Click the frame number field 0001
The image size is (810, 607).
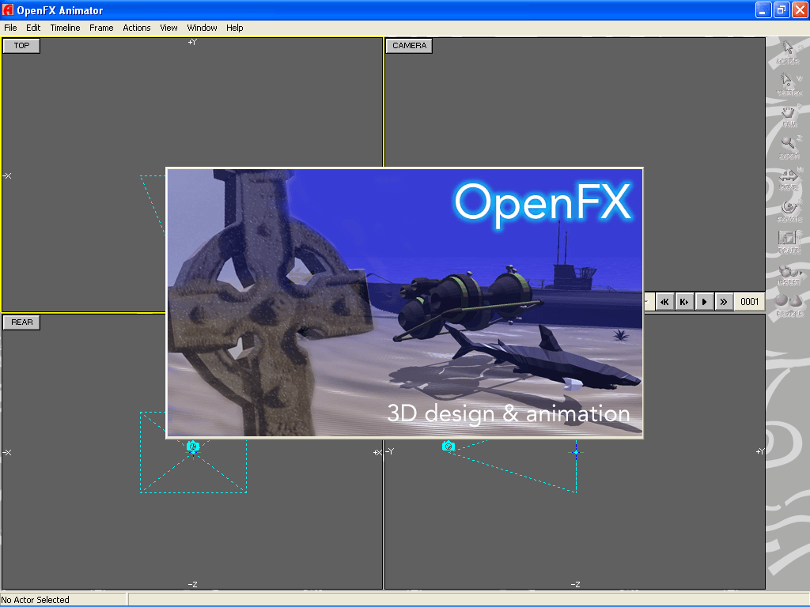click(x=749, y=302)
